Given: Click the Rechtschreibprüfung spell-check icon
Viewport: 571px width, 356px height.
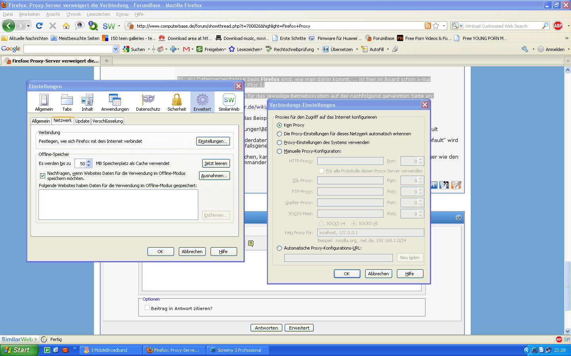Looking at the screenshot, I should pos(269,49).
